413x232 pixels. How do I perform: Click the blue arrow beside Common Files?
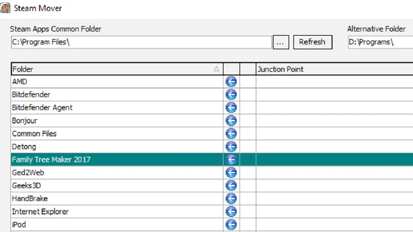[231, 134]
